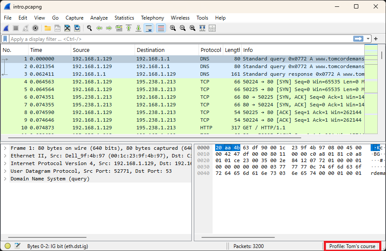Image resolution: width=386 pixels, height=251 pixels.
Task: Toggle auto scroll during live capture
Action: point(149,28)
